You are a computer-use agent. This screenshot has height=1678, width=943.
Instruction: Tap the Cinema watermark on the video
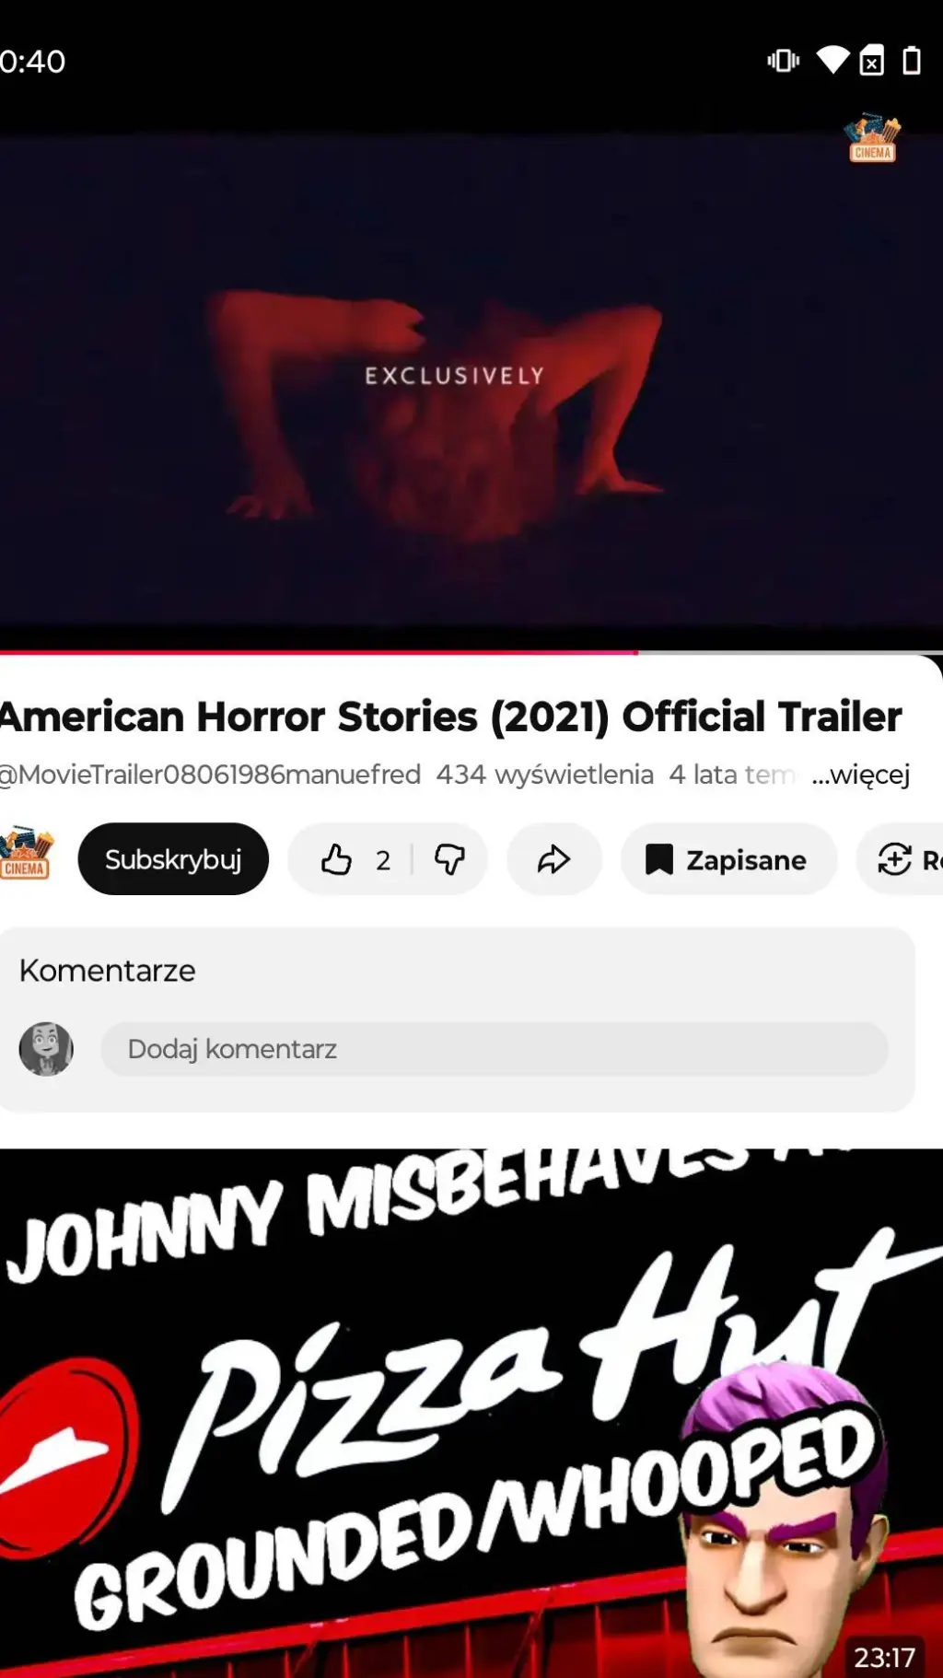(872, 138)
